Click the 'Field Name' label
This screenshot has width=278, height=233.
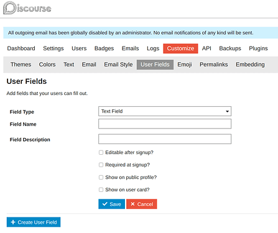point(23,124)
